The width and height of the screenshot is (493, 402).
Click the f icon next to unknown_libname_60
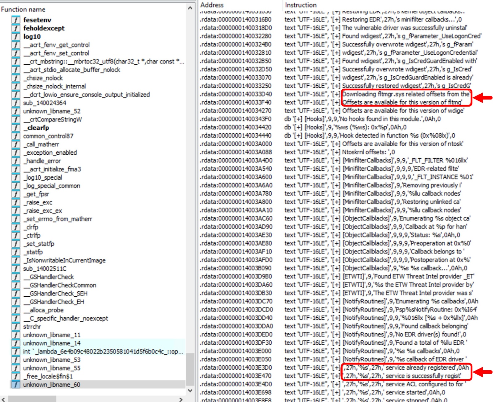15,384
